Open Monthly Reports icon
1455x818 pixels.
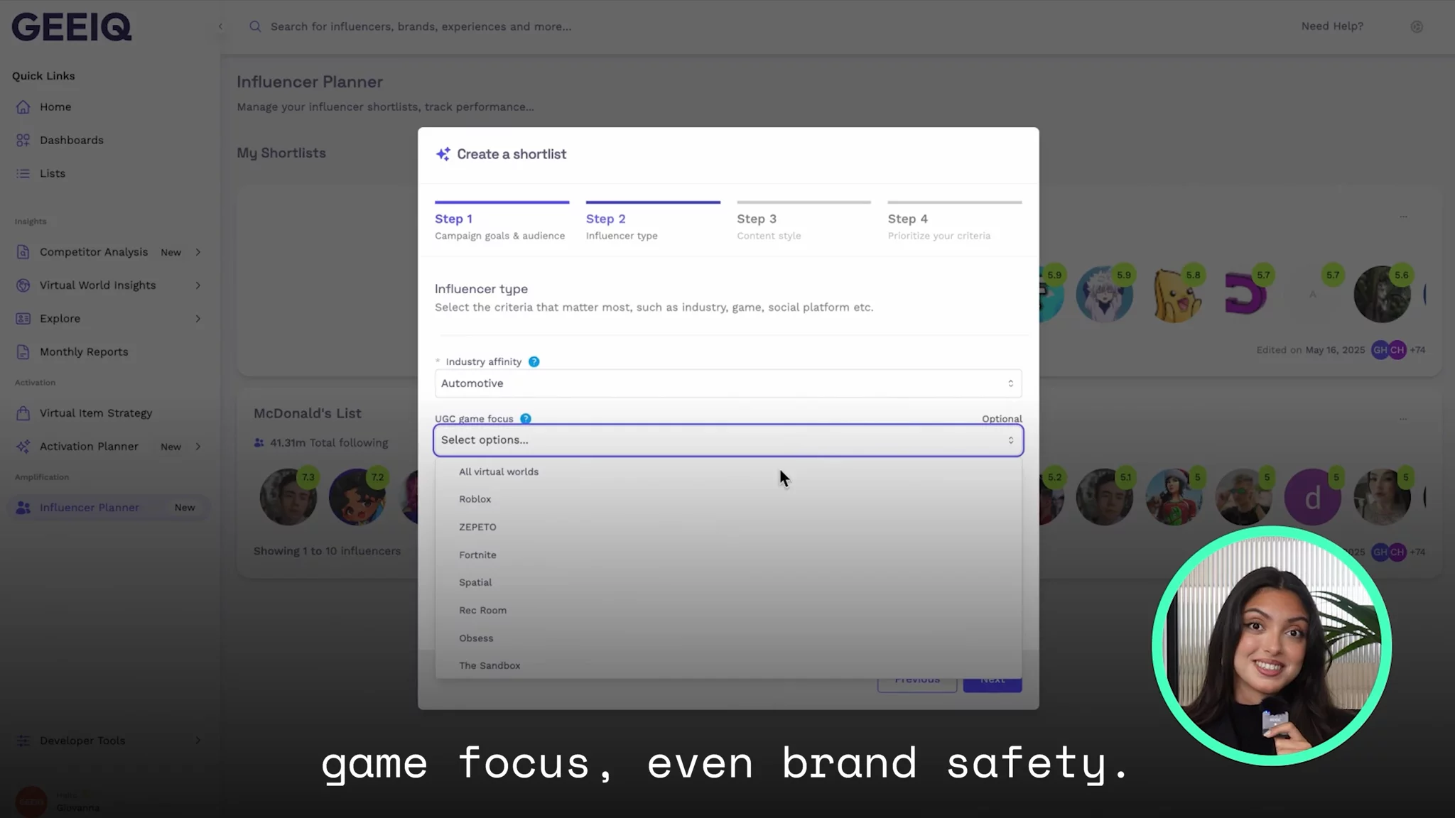[23, 352]
